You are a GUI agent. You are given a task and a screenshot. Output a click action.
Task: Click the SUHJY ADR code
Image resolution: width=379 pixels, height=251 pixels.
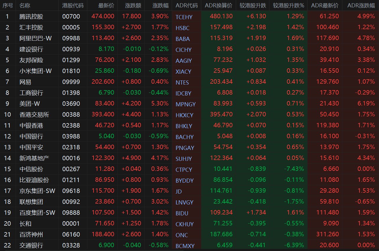[184, 159]
